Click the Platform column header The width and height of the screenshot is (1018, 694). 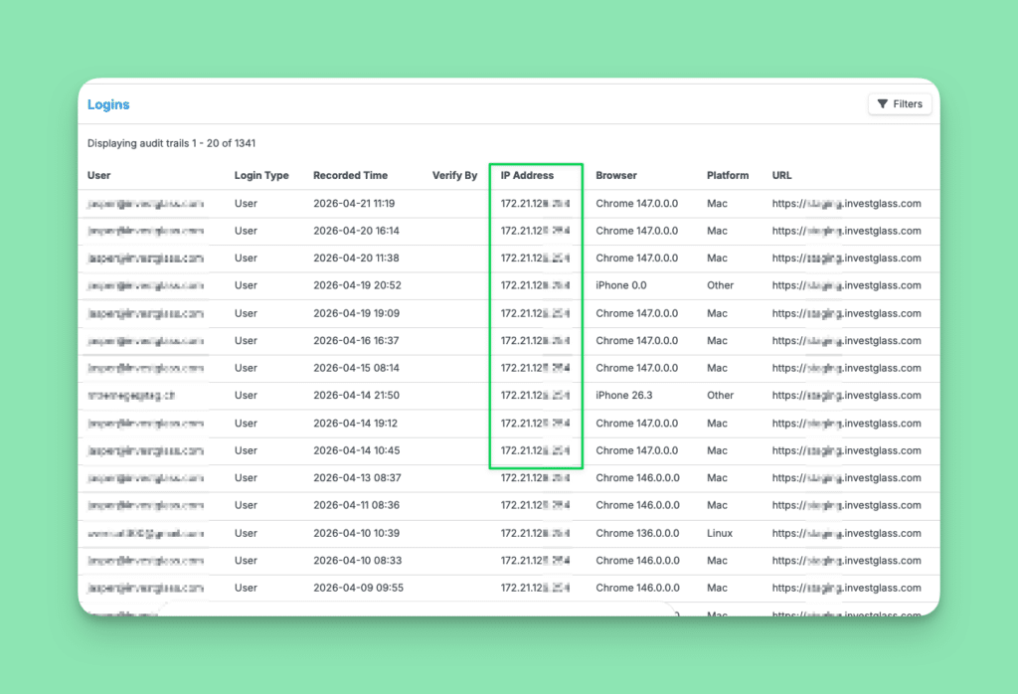728,175
